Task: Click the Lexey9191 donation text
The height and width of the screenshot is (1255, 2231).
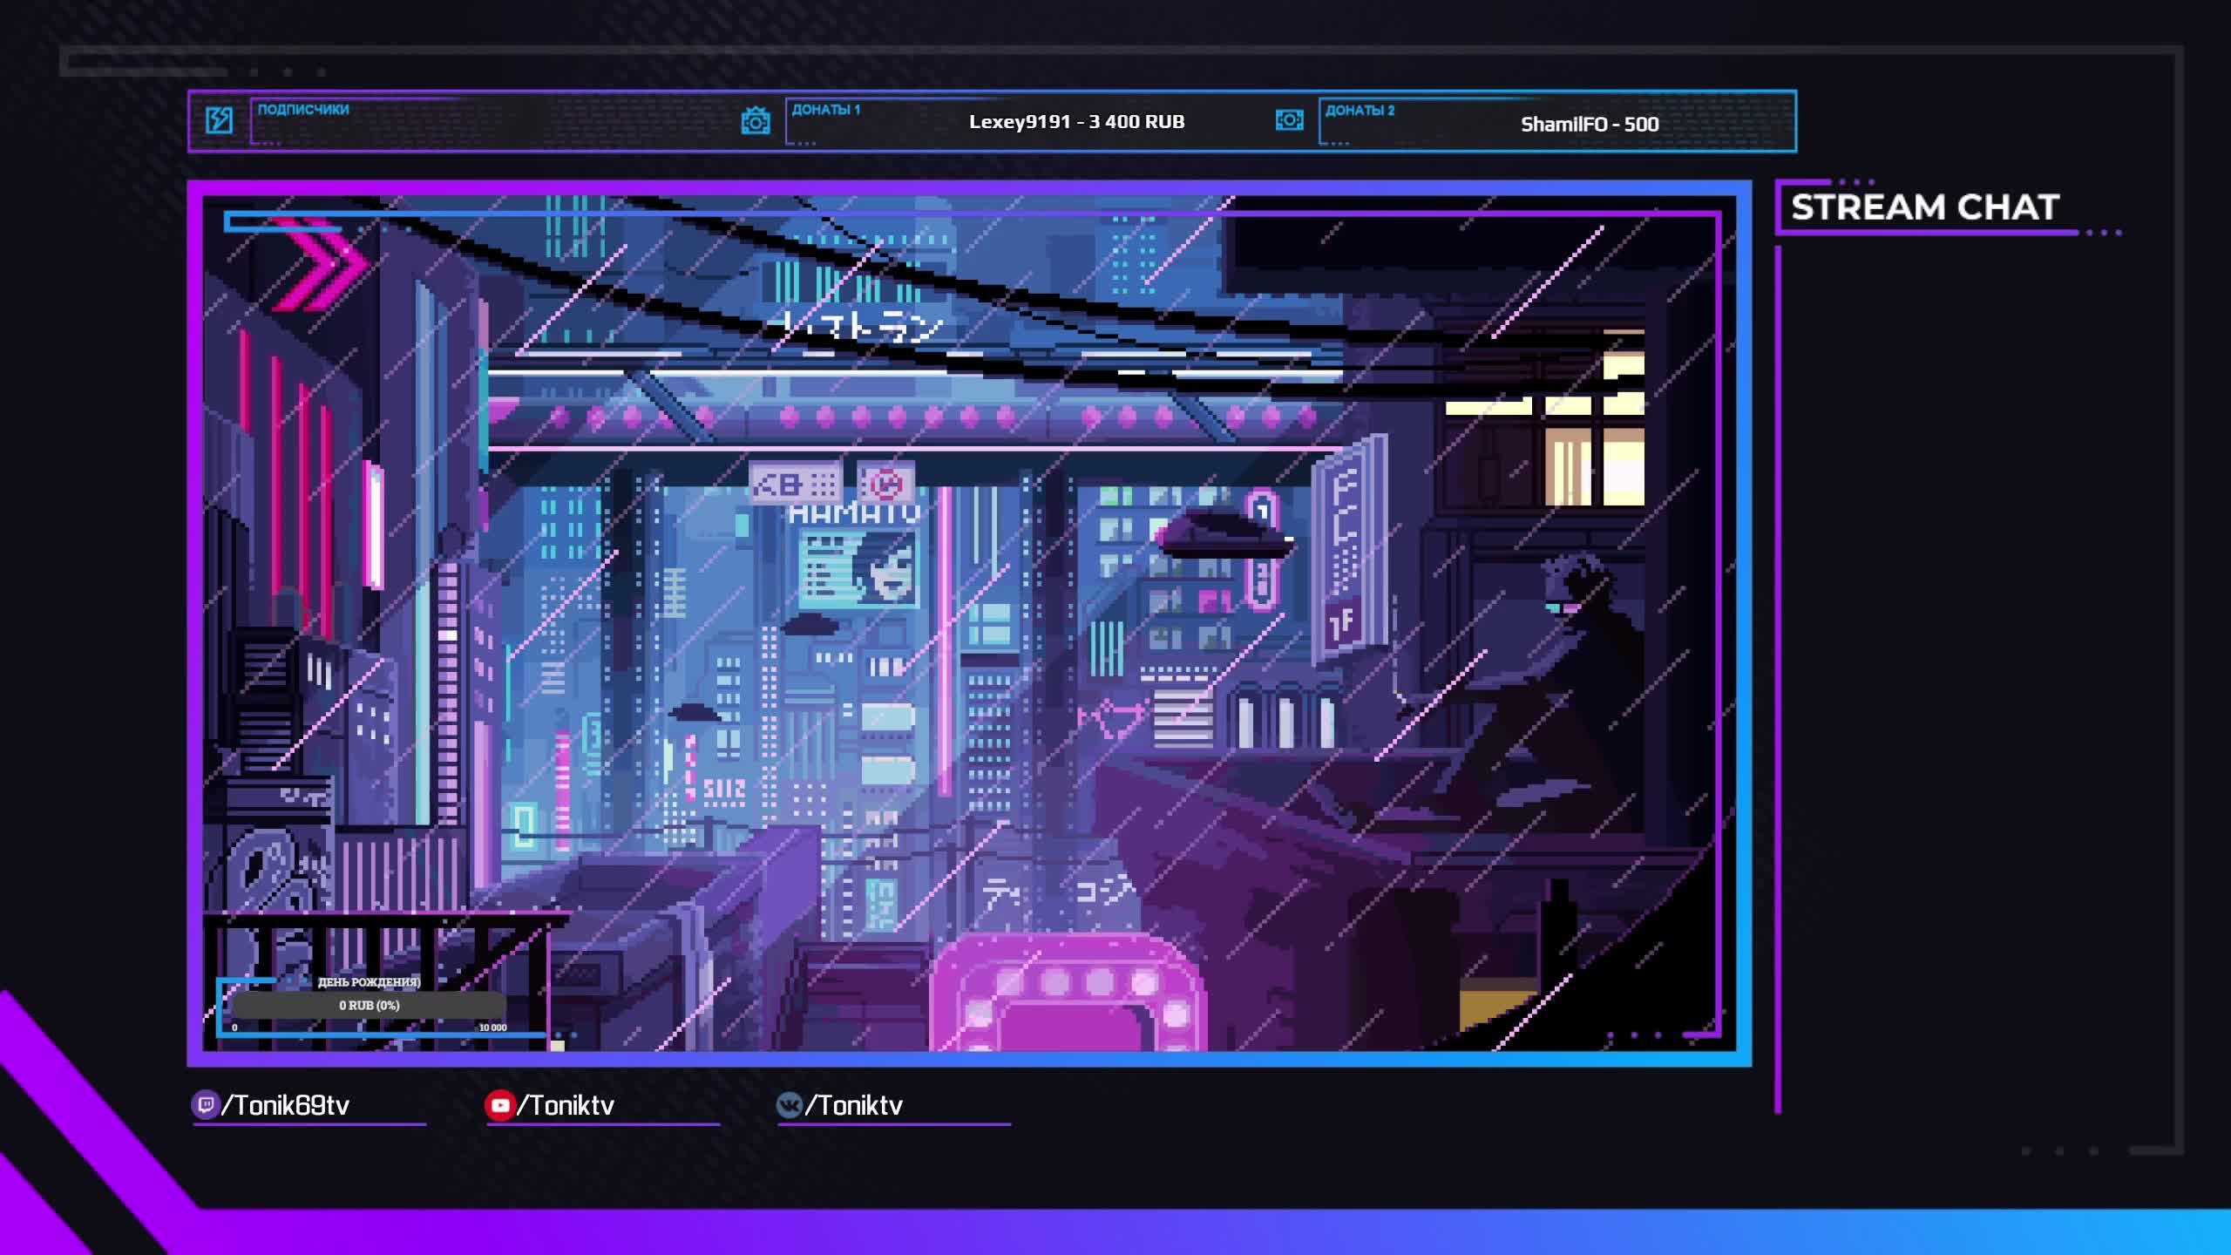Action: [x=1076, y=122]
